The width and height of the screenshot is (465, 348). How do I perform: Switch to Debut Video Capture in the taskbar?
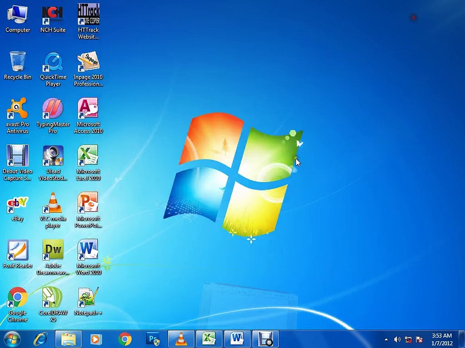pyautogui.click(x=265, y=339)
